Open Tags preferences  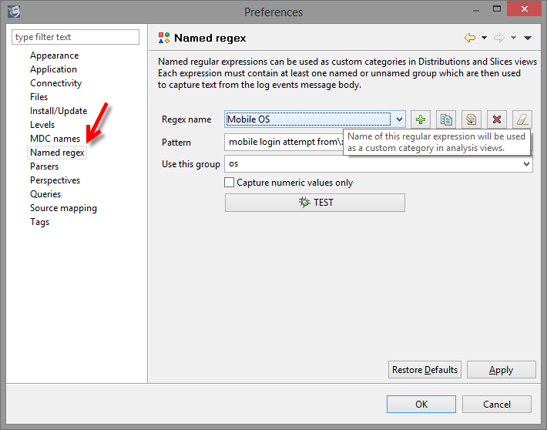click(40, 222)
